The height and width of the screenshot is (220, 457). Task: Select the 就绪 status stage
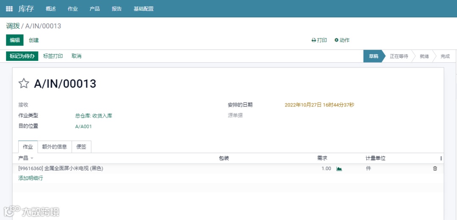coord(424,57)
